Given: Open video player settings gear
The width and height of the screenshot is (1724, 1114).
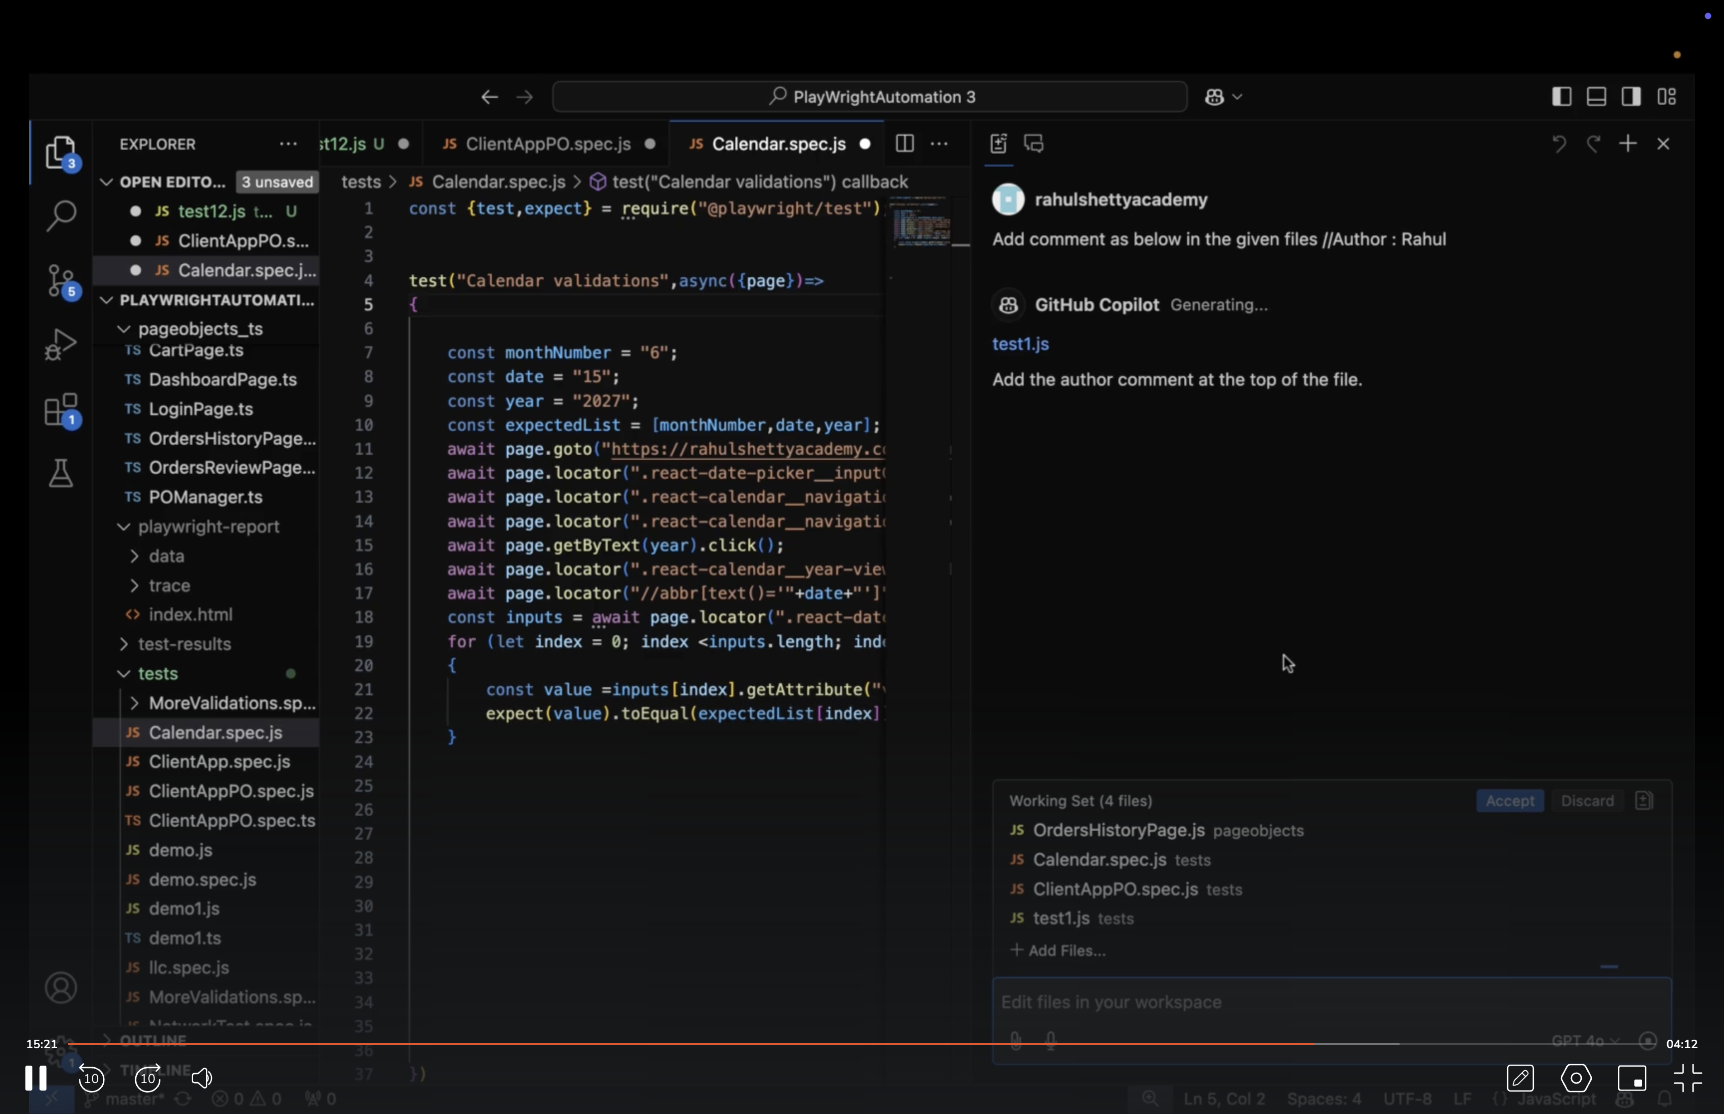Looking at the screenshot, I should (1576, 1079).
